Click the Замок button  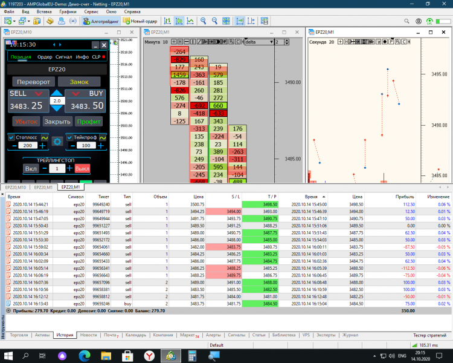(x=79, y=82)
